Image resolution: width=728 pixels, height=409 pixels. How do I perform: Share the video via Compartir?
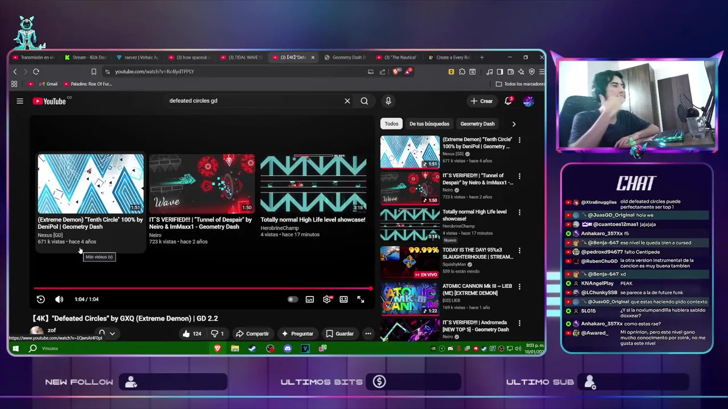pos(252,333)
